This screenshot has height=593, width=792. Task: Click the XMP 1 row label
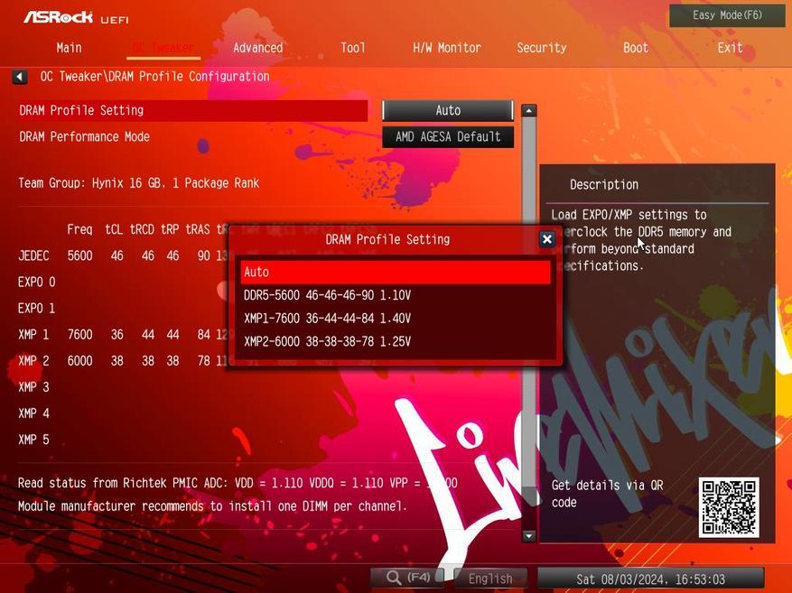[33, 335]
